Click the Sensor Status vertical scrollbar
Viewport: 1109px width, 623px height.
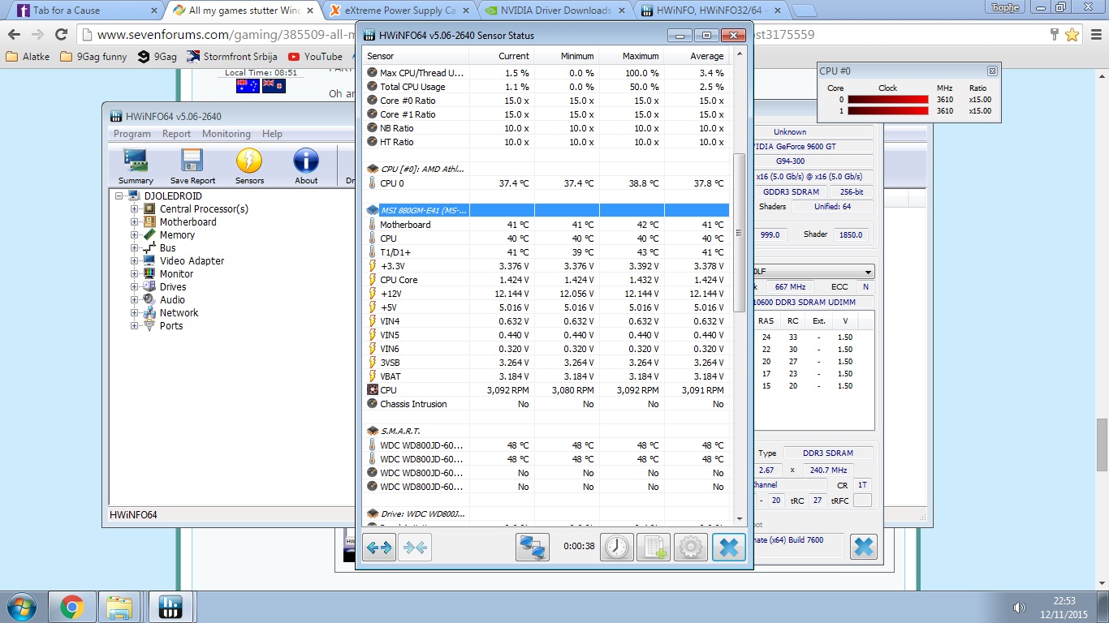[739, 283]
